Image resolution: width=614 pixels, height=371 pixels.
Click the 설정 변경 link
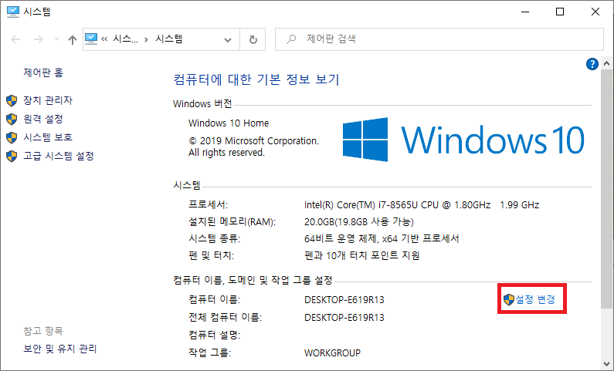coord(535,299)
